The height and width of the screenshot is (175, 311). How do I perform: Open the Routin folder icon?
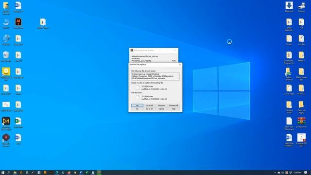click(289, 40)
